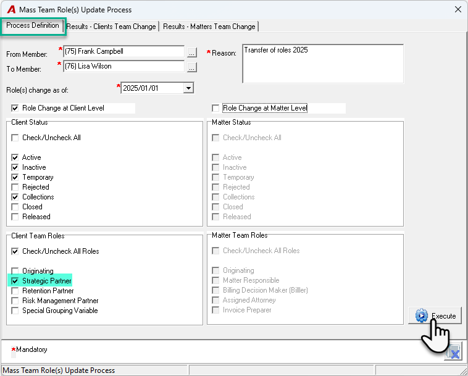Check Released client status
The height and width of the screenshot is (376, 468).
(15, 217)
